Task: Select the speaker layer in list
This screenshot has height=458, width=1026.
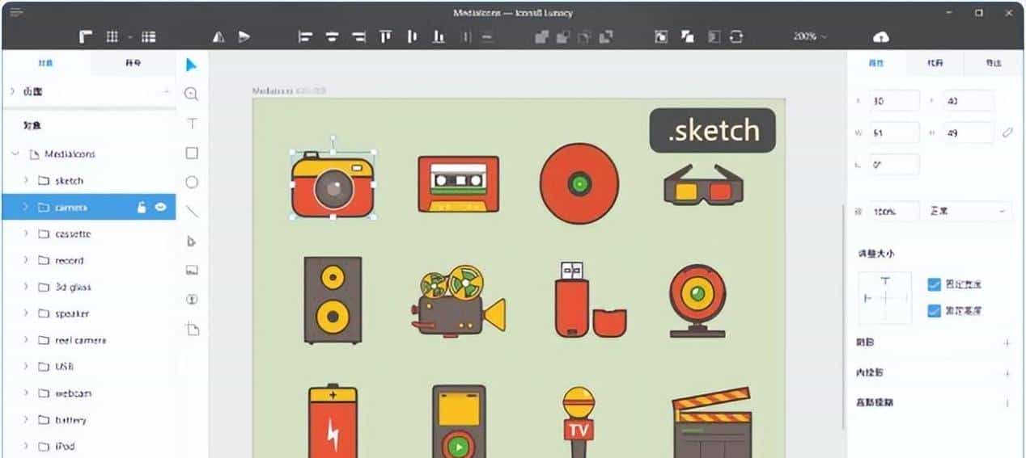Action: [72, 313]
